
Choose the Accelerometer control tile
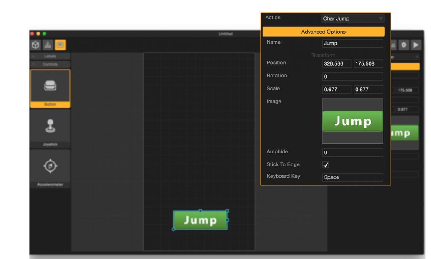50,169
